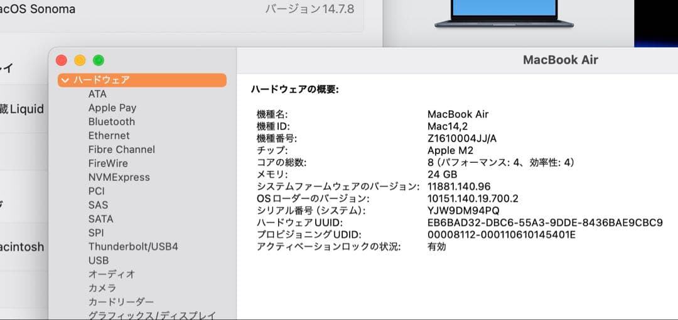The width and height of the screenshot is (678, 320).
Task: Click the hardware UUID value
Action: click(545, 223)
